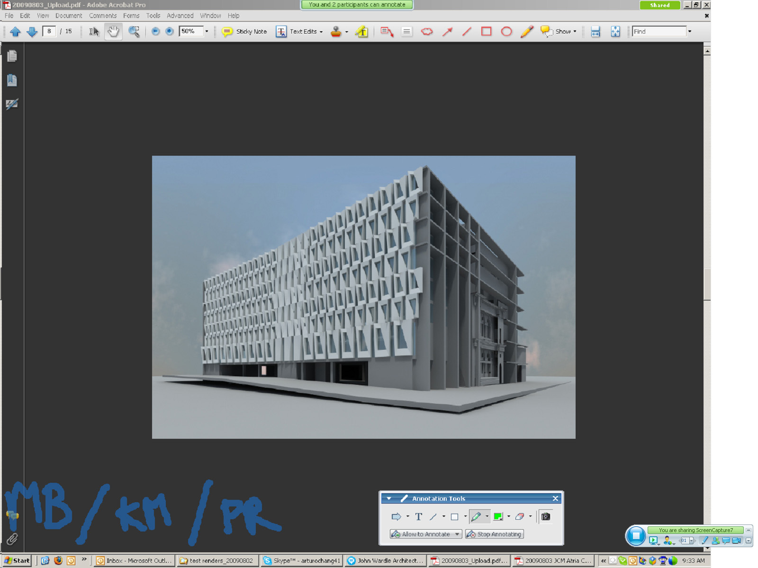
Task: Expand the rectangle tool options dropdown
Action: [465, 517]
